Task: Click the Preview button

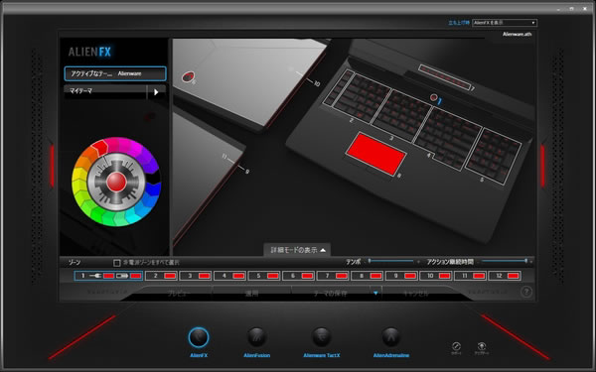Action: click(x=179, y=294)
